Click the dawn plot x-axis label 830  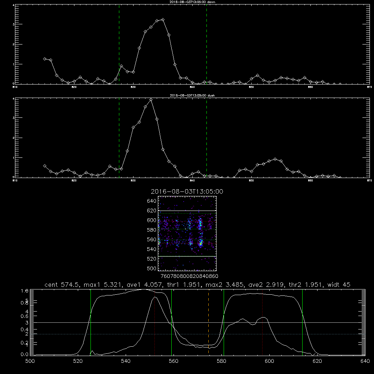click(133, 87)
